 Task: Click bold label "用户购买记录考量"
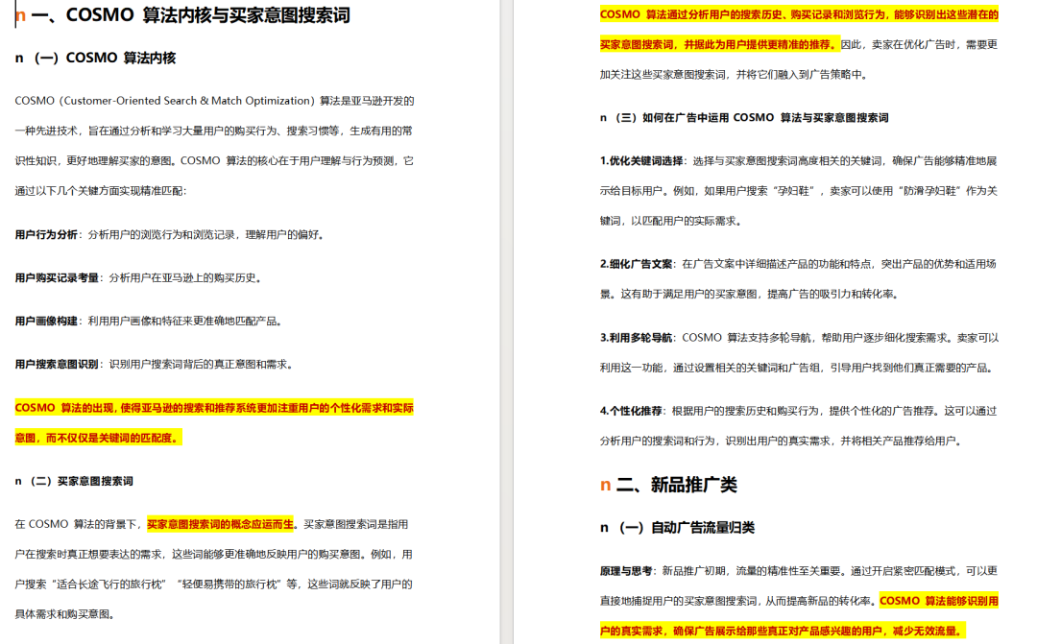tap(57, 277)
